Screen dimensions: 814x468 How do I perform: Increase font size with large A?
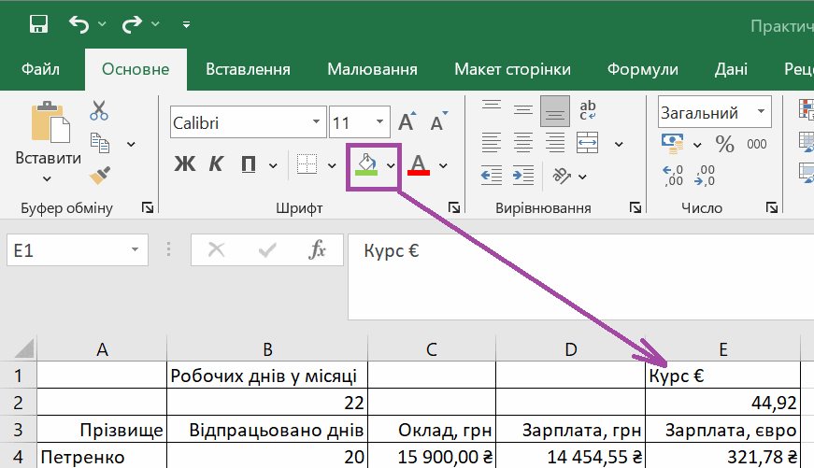(407, 121)
